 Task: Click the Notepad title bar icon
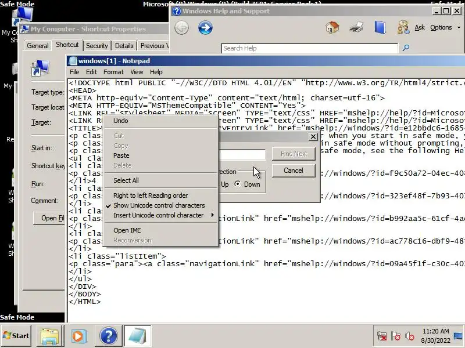point(72,61)
